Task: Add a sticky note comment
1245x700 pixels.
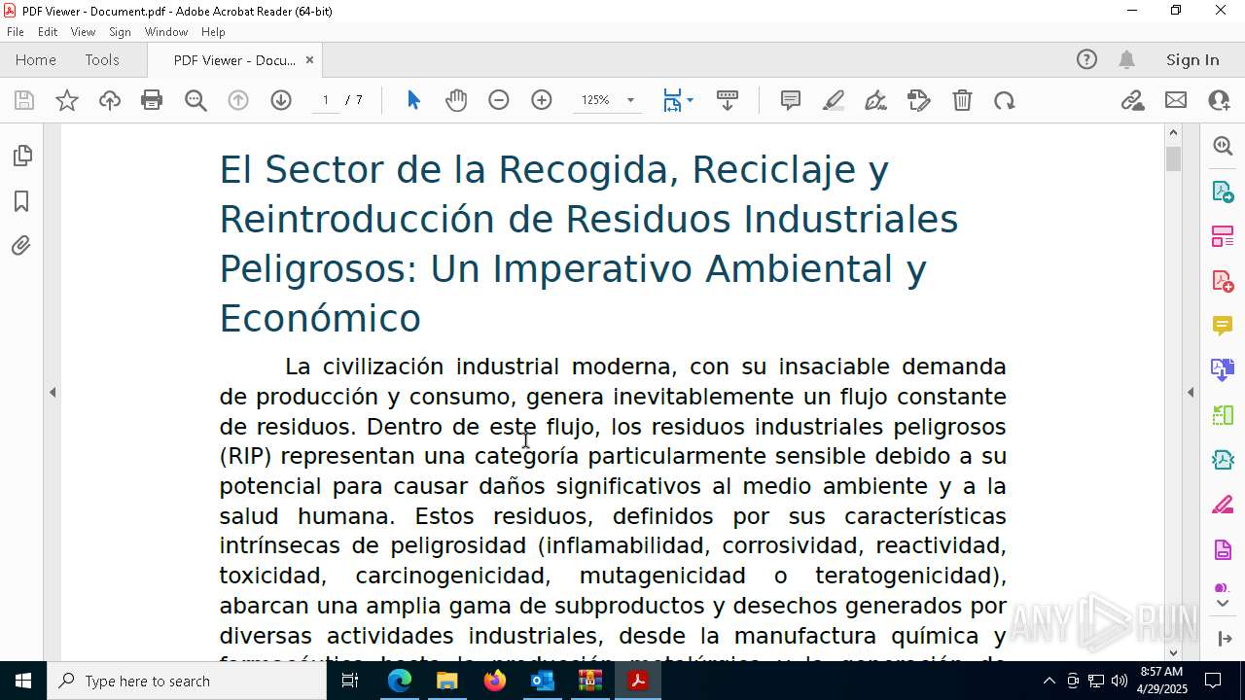Action: click(791, 100)
